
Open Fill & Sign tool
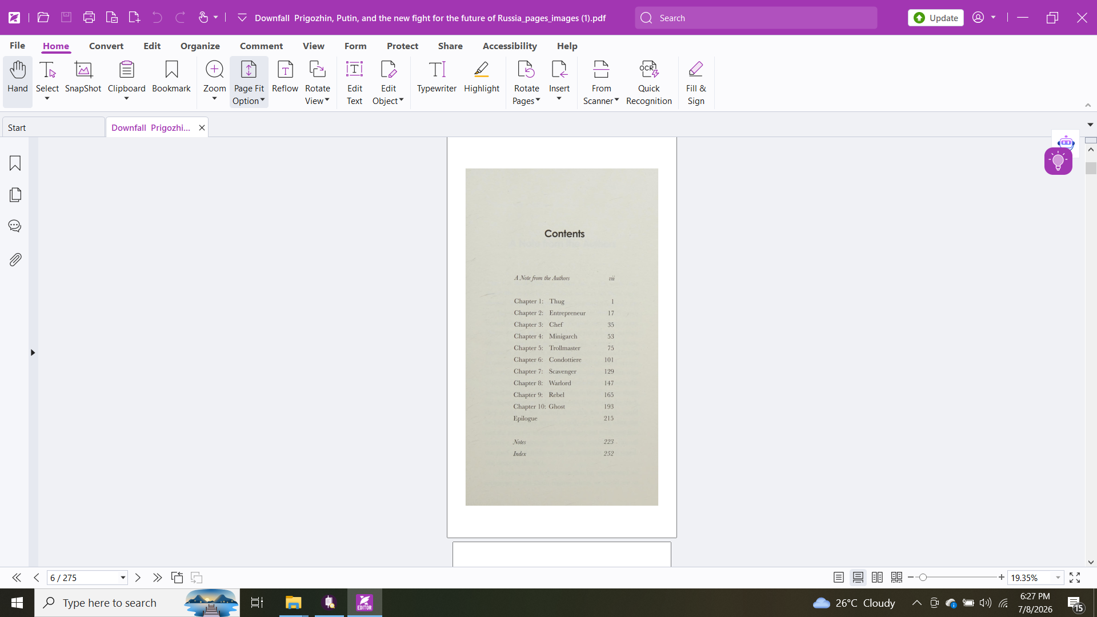[x=696, y=82]
